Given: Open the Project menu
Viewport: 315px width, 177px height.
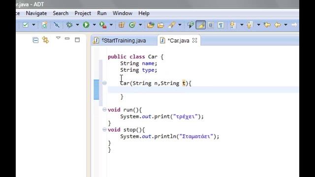Looking at the screenshot, I should pos(83,13).
